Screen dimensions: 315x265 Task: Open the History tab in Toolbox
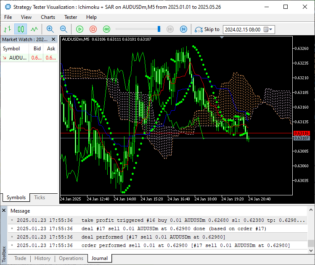tap(42, 258)
